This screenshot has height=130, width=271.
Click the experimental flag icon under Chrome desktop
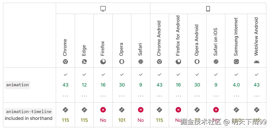click(x=65, y=110)
